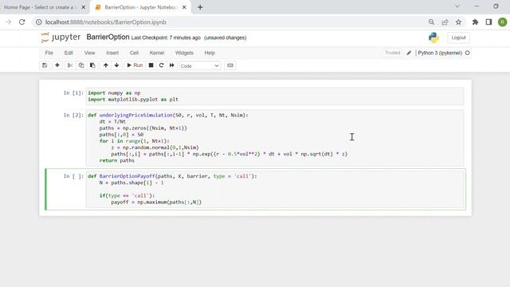The height and width of the screenshot is (287, 510).
Task: Close the BarrierOption browser tab
Action: pos(184,7)
